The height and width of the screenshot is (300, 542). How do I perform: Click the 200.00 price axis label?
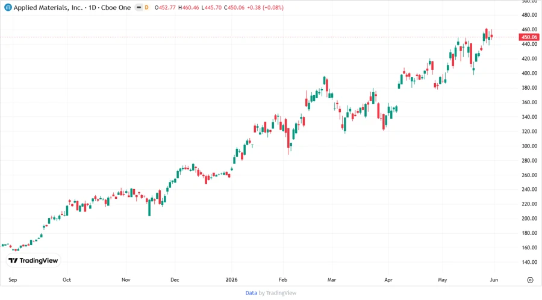(x=529, y=219)
